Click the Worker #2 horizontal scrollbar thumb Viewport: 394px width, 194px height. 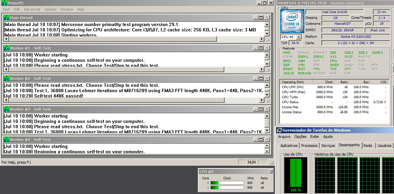[x=116, y=100]
